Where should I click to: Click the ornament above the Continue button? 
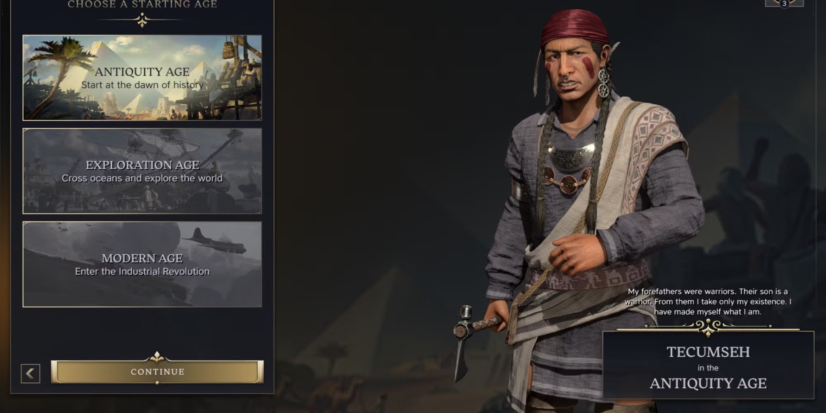157,357
